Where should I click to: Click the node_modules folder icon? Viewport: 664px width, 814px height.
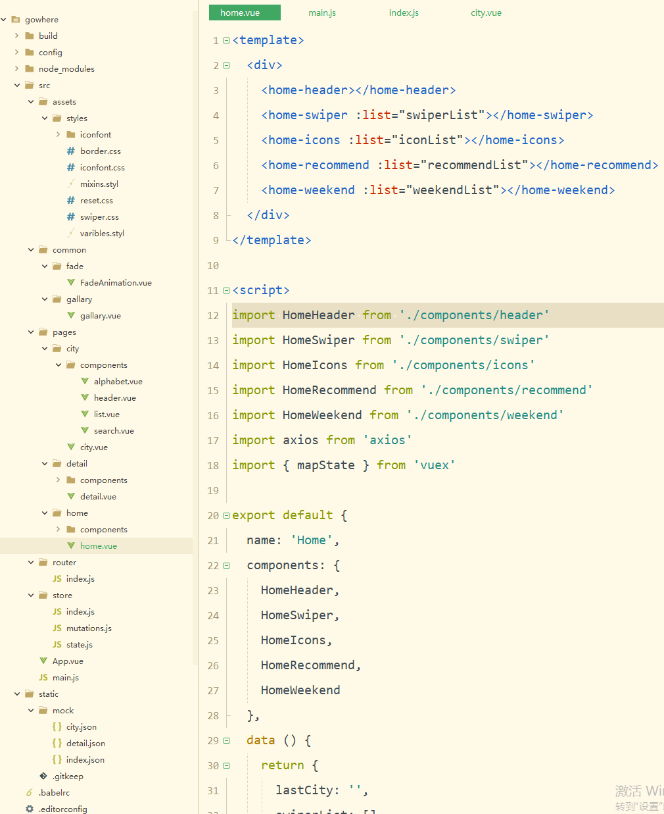point(29,68)
